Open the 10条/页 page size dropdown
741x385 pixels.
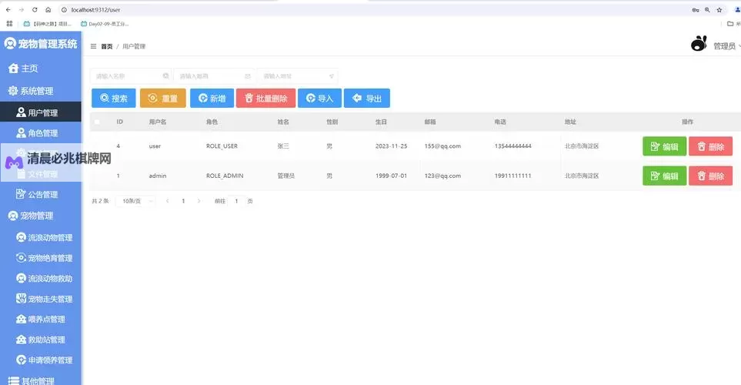(x=135, y=201)
